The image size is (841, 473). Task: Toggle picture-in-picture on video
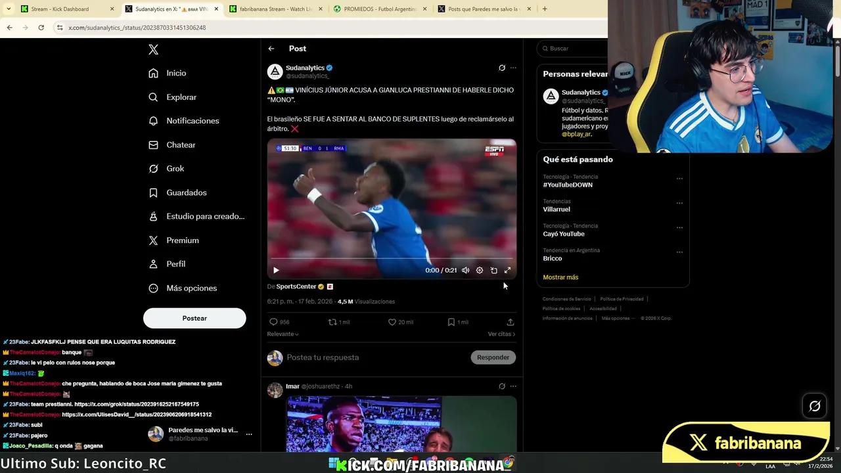pyautogui.click(x=493, y=270)
